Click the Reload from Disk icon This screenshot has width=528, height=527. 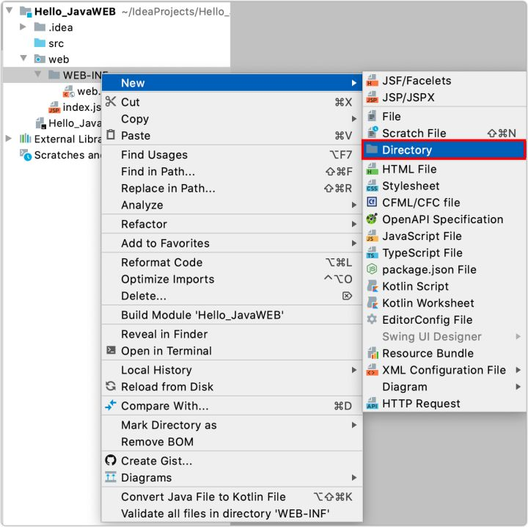[x=111, y=387]
